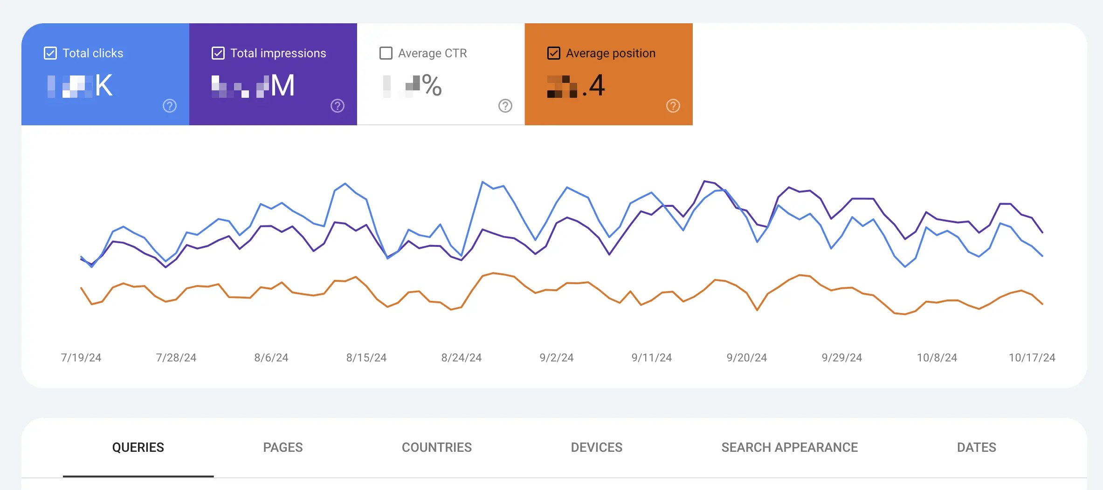Image resolution: width=1103 pixels, height=490 pixels.
Task: Switch to the Dates tab
Action: coord(977,447)
